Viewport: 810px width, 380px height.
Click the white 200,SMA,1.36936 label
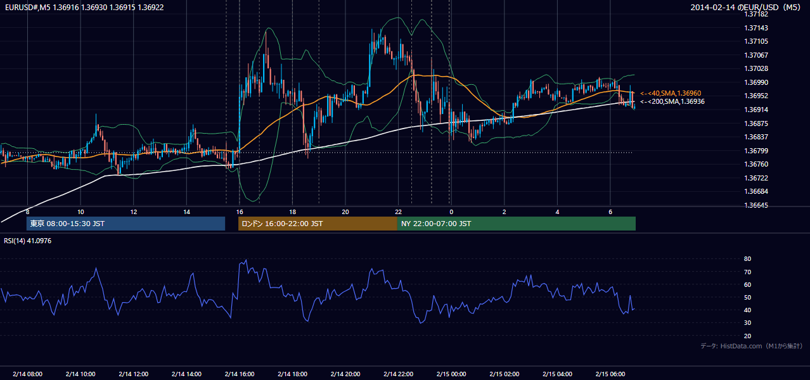click(672, 101)
